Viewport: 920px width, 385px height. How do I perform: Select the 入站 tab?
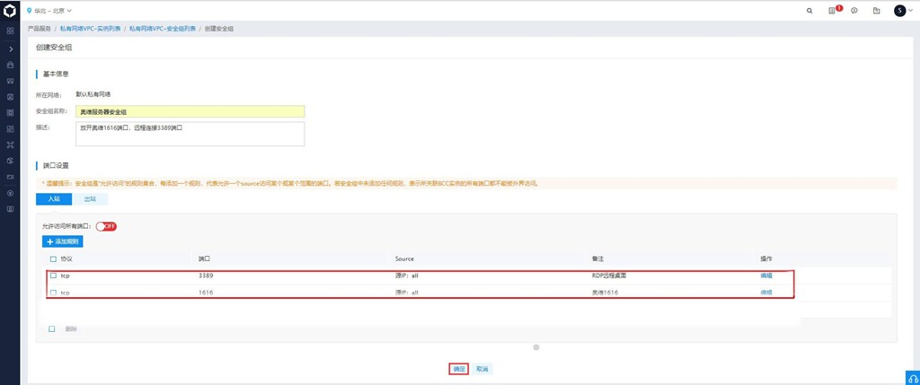pos(54,199)
